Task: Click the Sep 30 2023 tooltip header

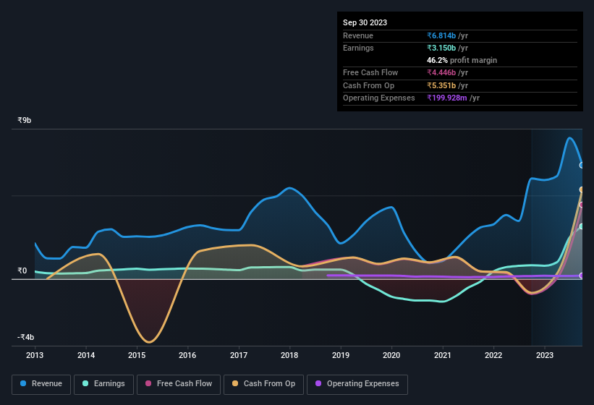Action: pyautogui.click(x=365, y=22)
